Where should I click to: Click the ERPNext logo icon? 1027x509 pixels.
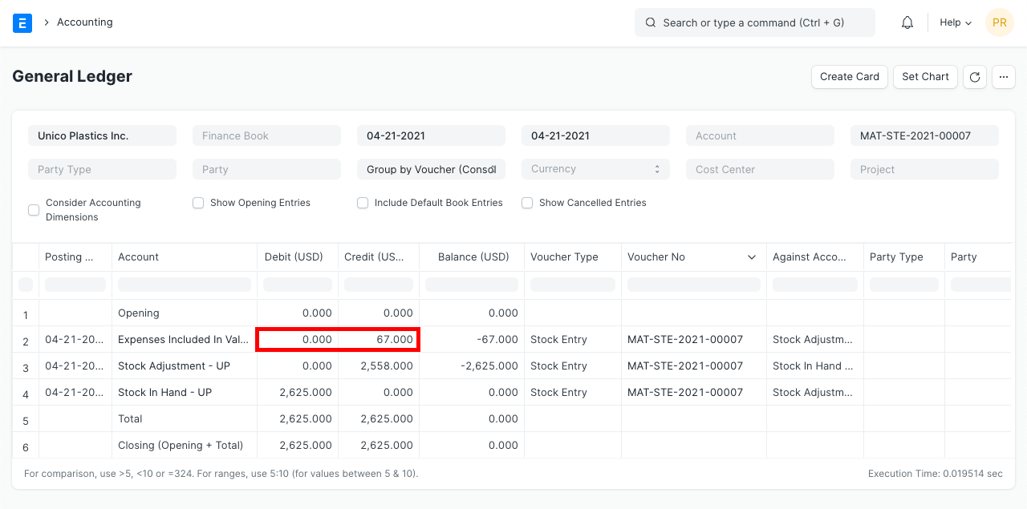click(22, 22)
